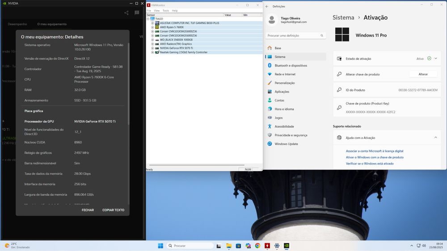Open Contas settings
This screenshot has height=251, width=447.
pos(295,100)
